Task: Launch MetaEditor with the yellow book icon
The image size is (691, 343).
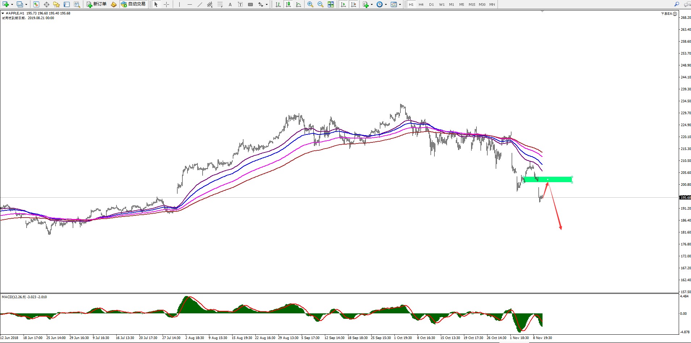Action: tap(114, 4)
